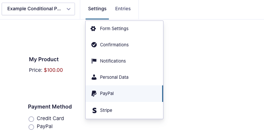Click the Form Settings gear icon
The width and height of the screenshot is (264, 136).
pos(93,28)
